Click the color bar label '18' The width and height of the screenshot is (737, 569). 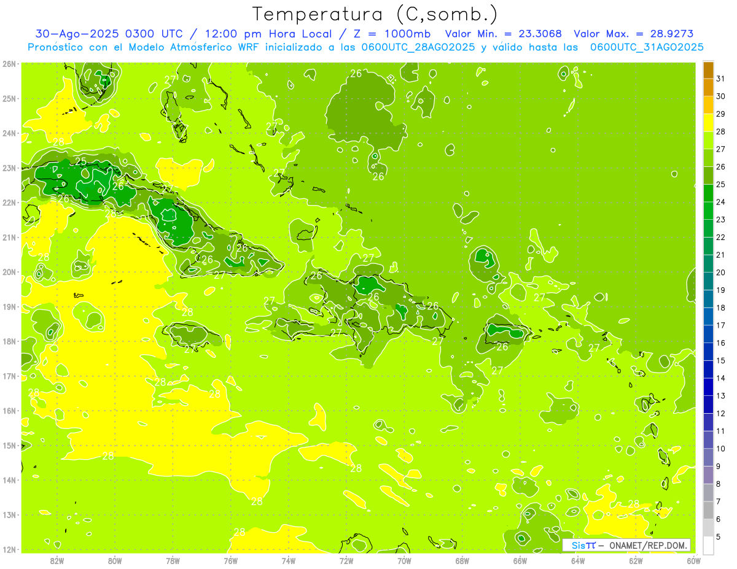coord(721,308)
